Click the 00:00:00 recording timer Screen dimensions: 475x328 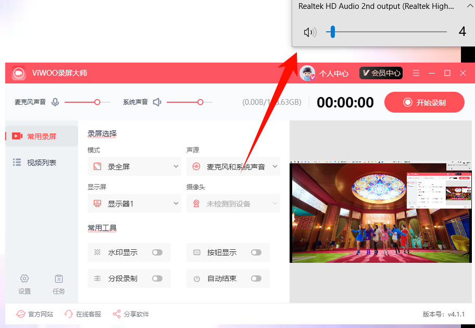(345, 103)
